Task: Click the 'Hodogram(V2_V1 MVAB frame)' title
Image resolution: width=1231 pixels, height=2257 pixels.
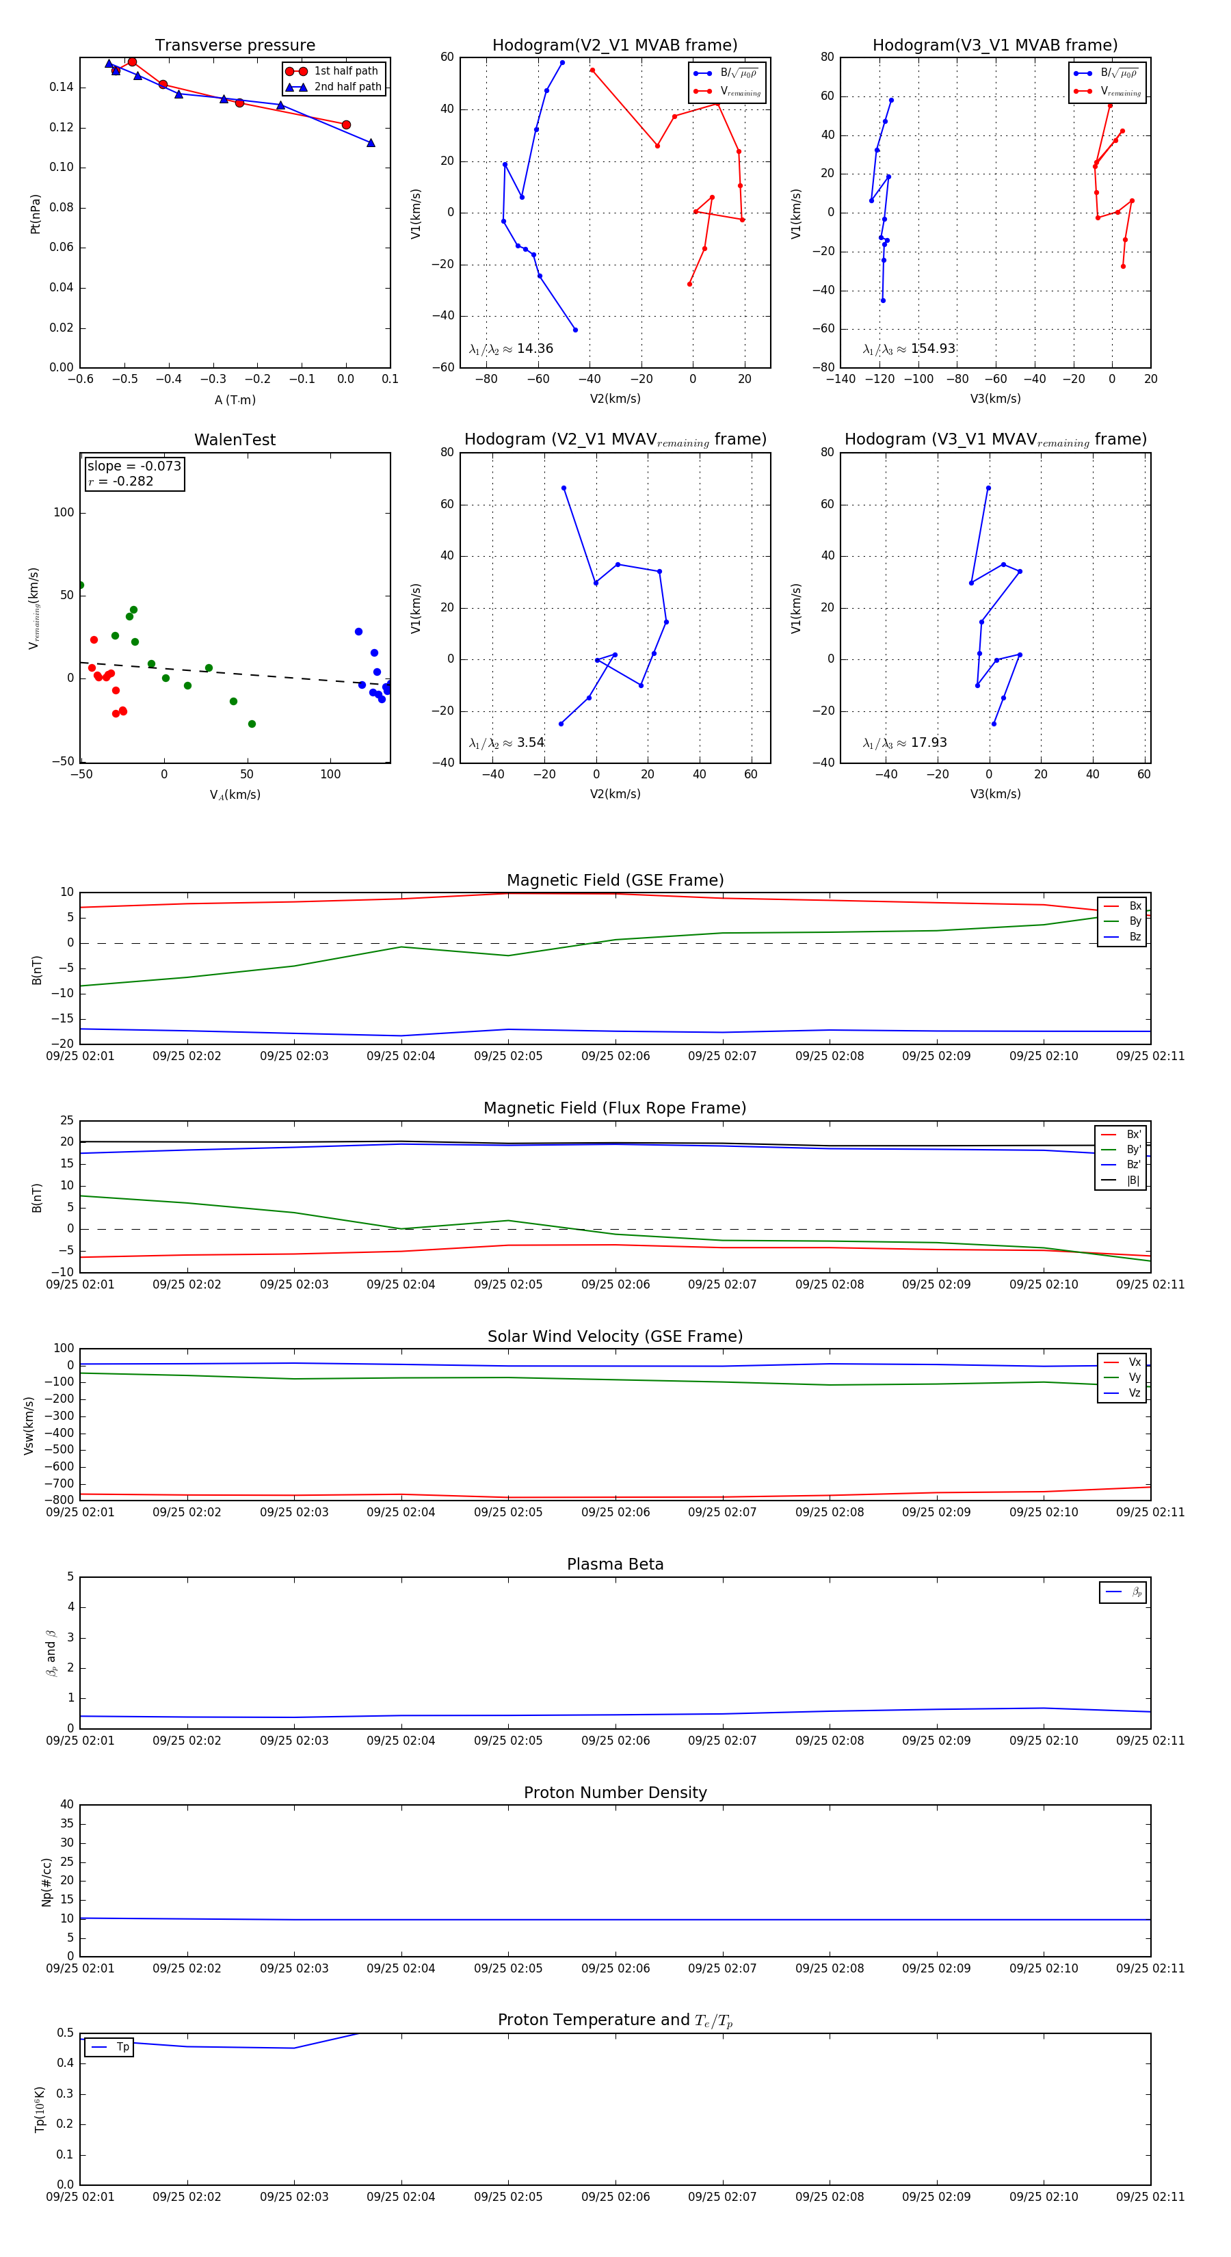Action: coord(615,46)
